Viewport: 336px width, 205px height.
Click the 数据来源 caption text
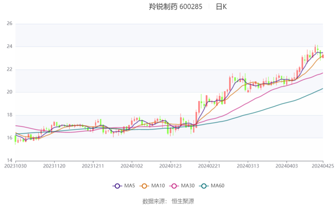(x=155, y=201)
